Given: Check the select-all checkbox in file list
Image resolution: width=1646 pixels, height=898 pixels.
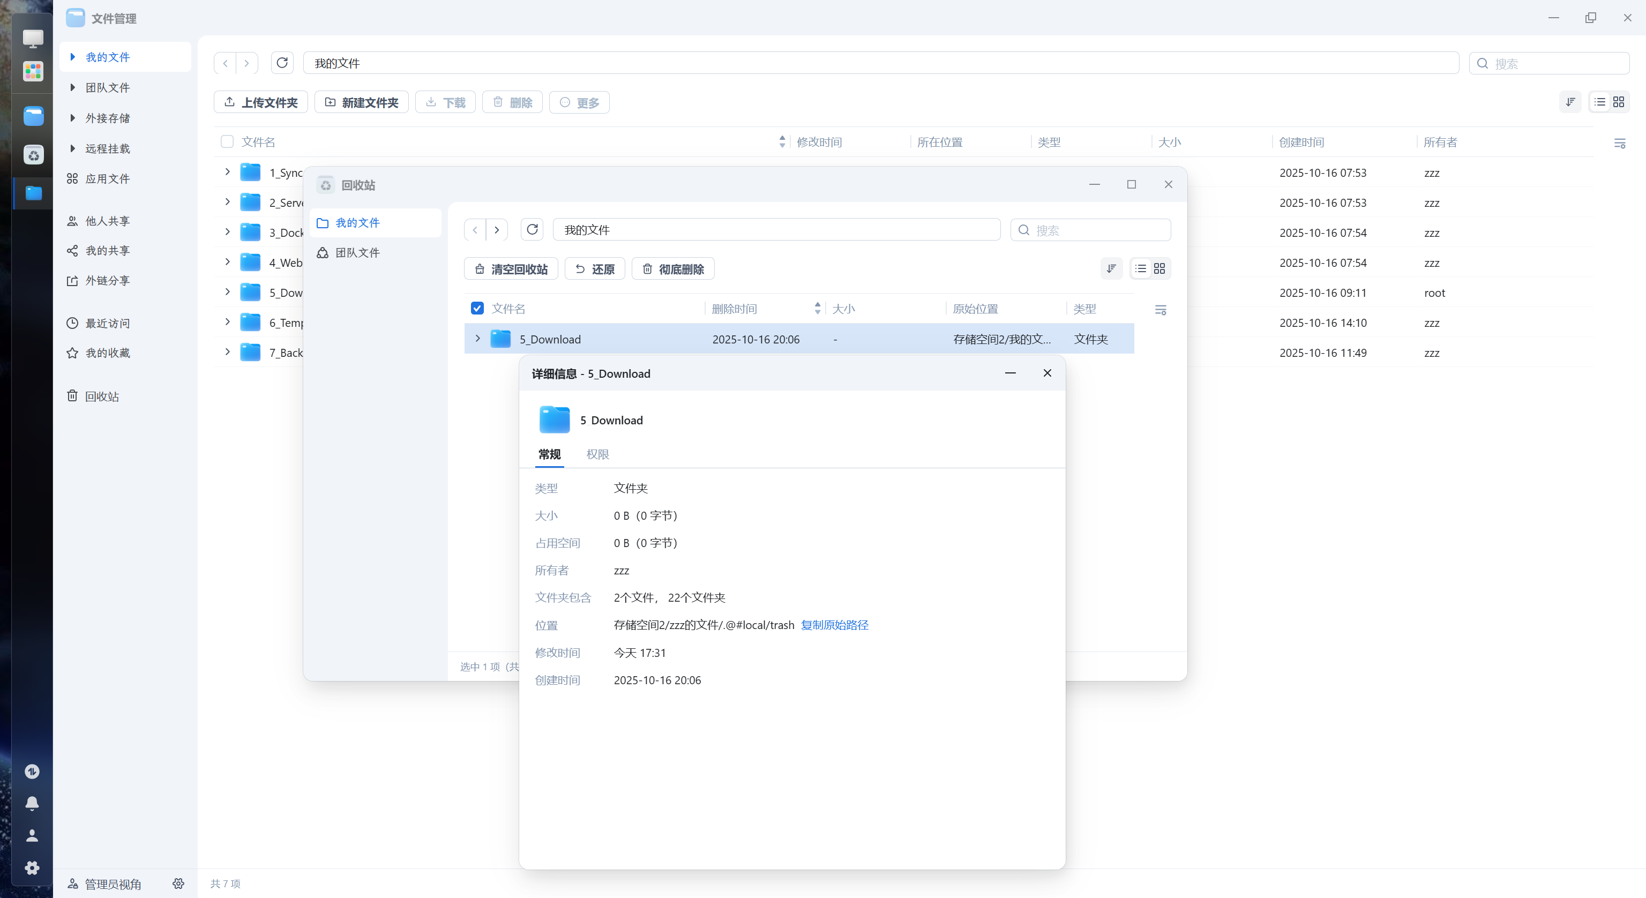Looking at the screenshot, I should [227, 142].
